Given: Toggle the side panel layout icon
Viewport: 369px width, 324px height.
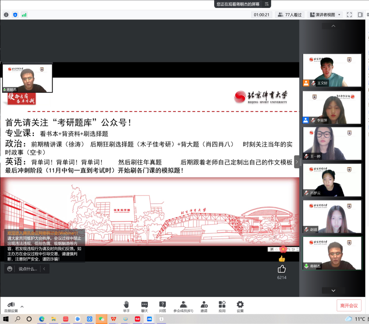Looking at the screenshot, I should point(360,15).
